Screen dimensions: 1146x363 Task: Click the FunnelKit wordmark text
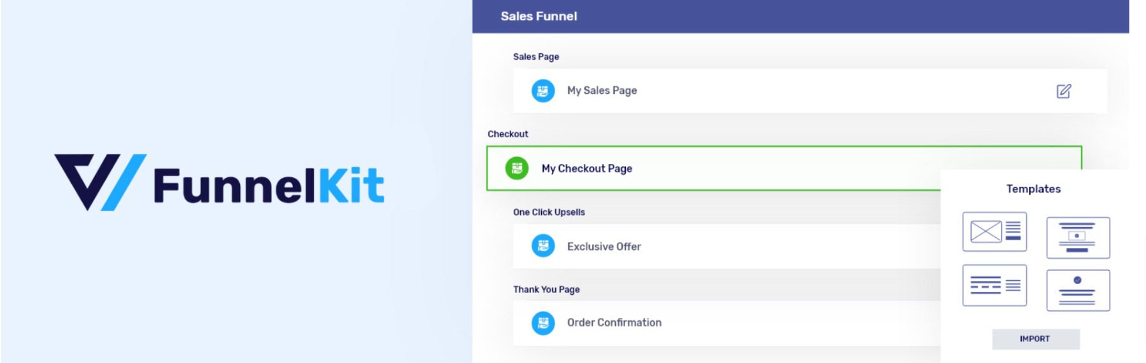(x=268, y=186)
